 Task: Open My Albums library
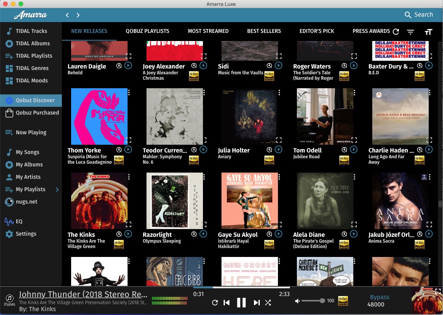click(31, 164)
